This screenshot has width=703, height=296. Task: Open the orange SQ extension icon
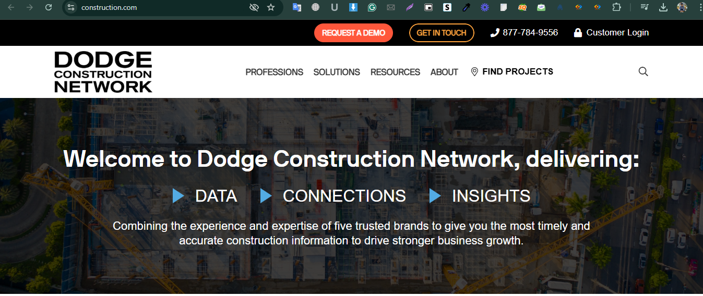522,7
